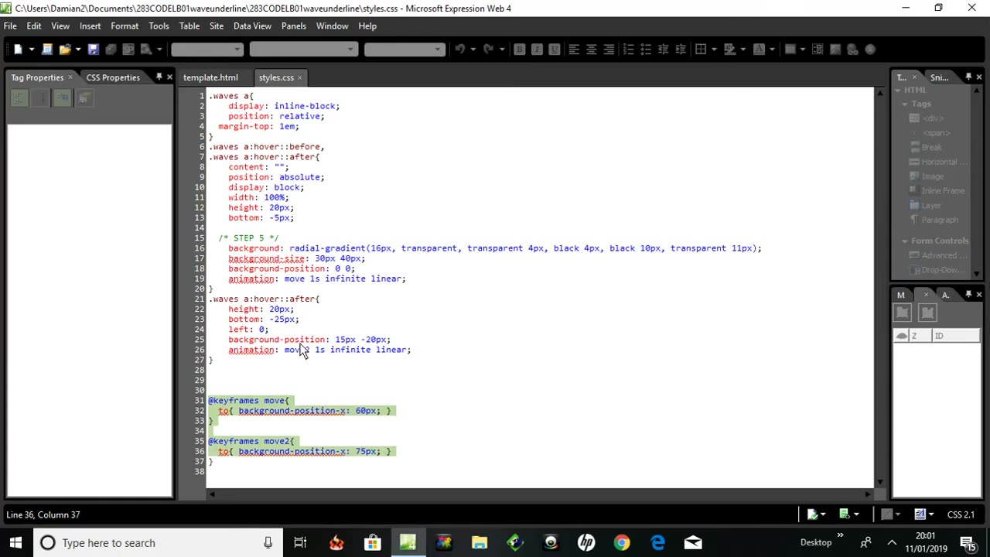The width and height of the screenshot is (990, 557).
Task: Click the Save icon in toolbar
Action: [93, 50]
